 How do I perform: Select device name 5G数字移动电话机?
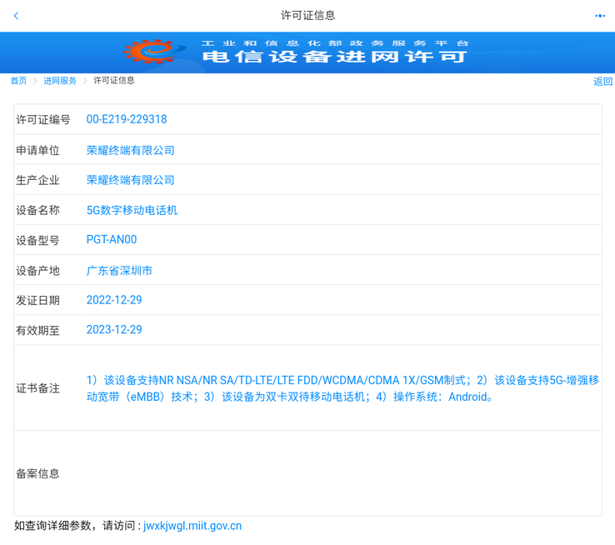coord(132,211)
